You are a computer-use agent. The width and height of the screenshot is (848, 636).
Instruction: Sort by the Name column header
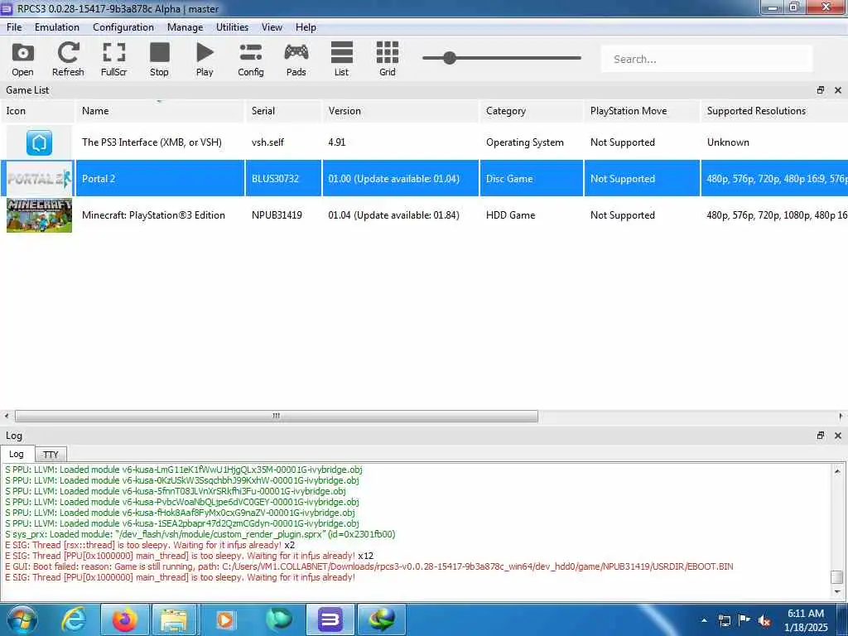click(160, 111)
